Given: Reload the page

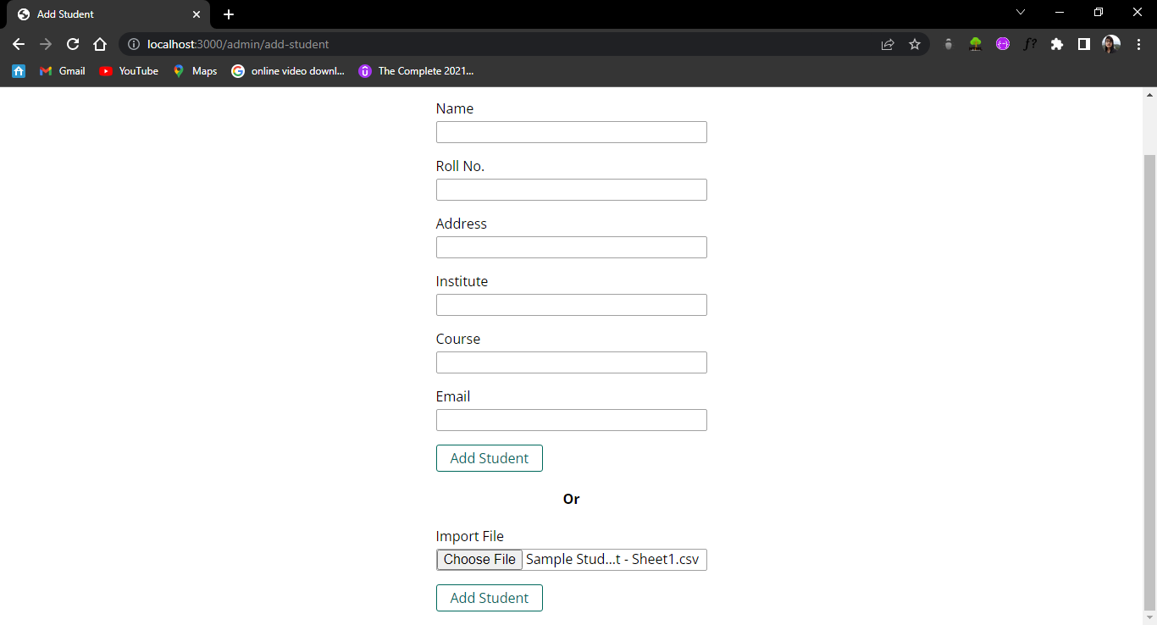Looking at the screenshot, I should pos(73,44).
